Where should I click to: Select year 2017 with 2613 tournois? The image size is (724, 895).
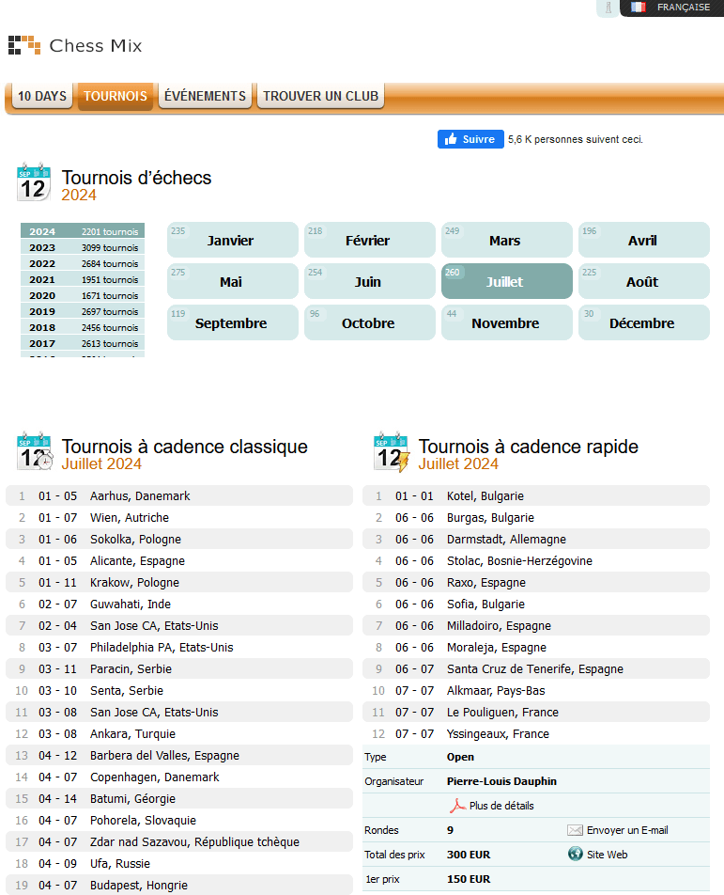[83, 343]
